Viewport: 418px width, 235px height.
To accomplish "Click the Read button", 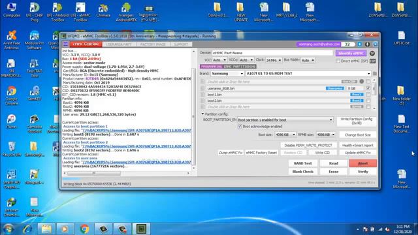I will [x=334, y=163].
